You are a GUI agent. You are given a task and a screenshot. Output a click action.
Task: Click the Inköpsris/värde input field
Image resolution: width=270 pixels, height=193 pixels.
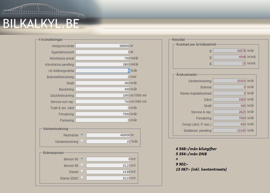(103, 46)
